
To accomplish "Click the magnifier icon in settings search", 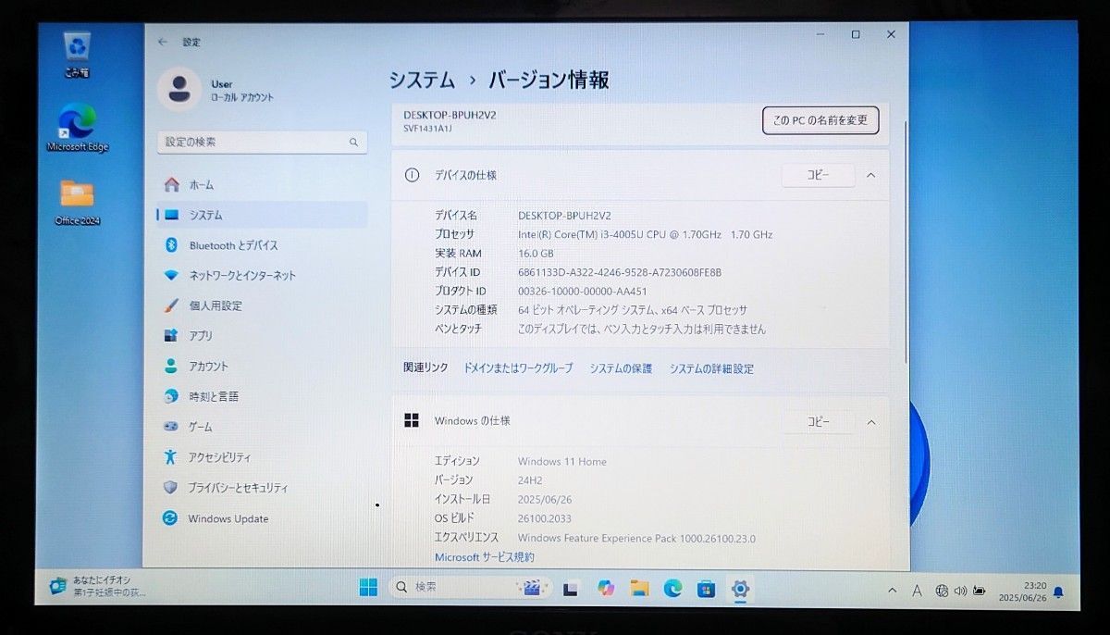I will (x=353, y=143).
